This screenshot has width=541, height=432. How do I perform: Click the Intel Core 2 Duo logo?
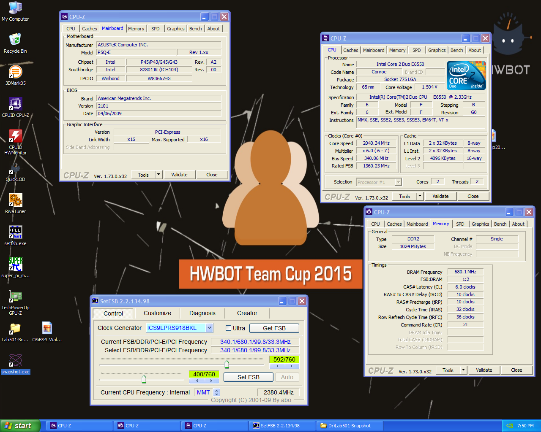[x=467, y=76]
